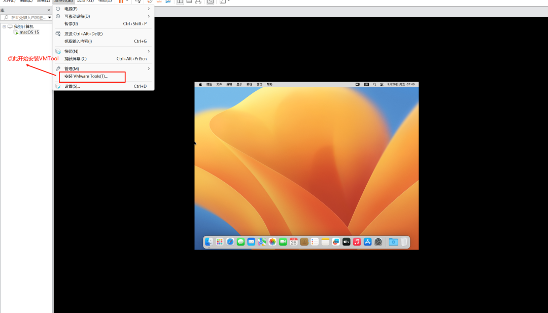Open Photos app in the dock

[x=272, y=242]
